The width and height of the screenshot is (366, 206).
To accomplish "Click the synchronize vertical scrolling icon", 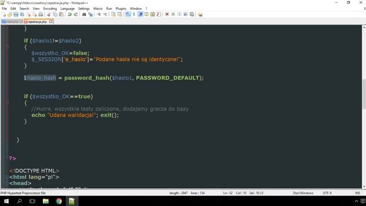I will click(113, 14).
